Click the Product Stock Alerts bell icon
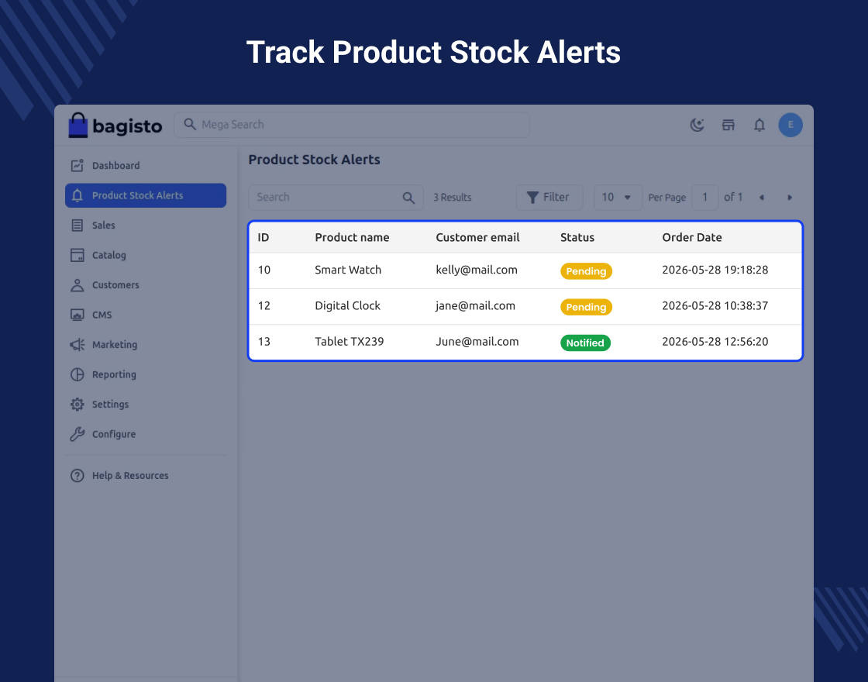Screen dimensions: 868x682 (x=77, y=195)
